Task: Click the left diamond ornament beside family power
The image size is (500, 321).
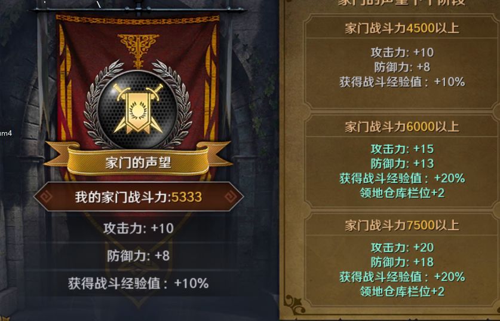Action: coord(46,197)
